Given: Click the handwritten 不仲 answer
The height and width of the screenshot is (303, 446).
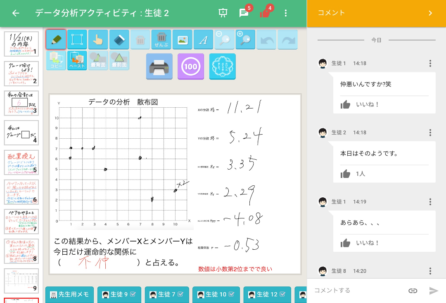Looking at the screenshot, I should [93, 263].
